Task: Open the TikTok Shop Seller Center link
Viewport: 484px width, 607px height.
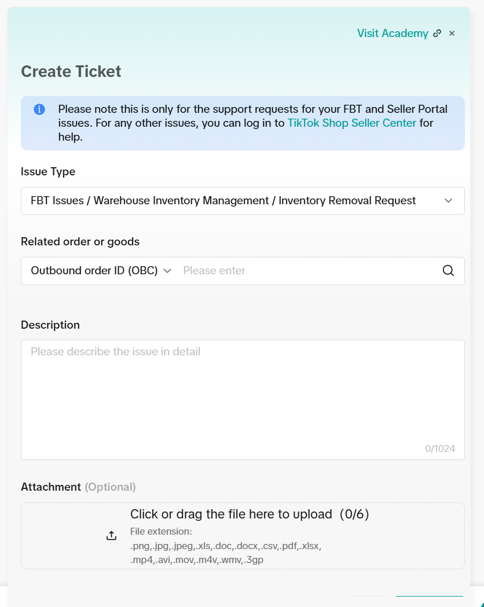Action: [x=351, y=123]
